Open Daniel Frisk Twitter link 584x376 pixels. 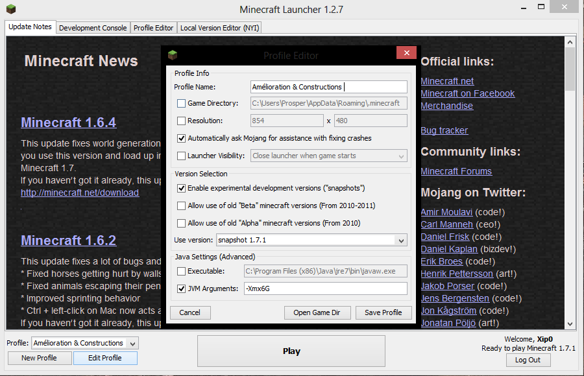tap(444, 237)
